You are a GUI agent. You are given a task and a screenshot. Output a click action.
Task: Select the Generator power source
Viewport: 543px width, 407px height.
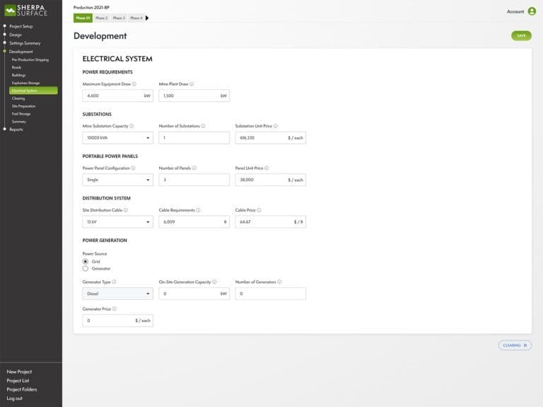pyautogui.click(x=86, y=268)
